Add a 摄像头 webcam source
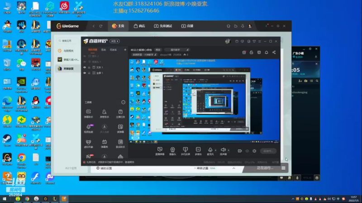 pos(172,151)
